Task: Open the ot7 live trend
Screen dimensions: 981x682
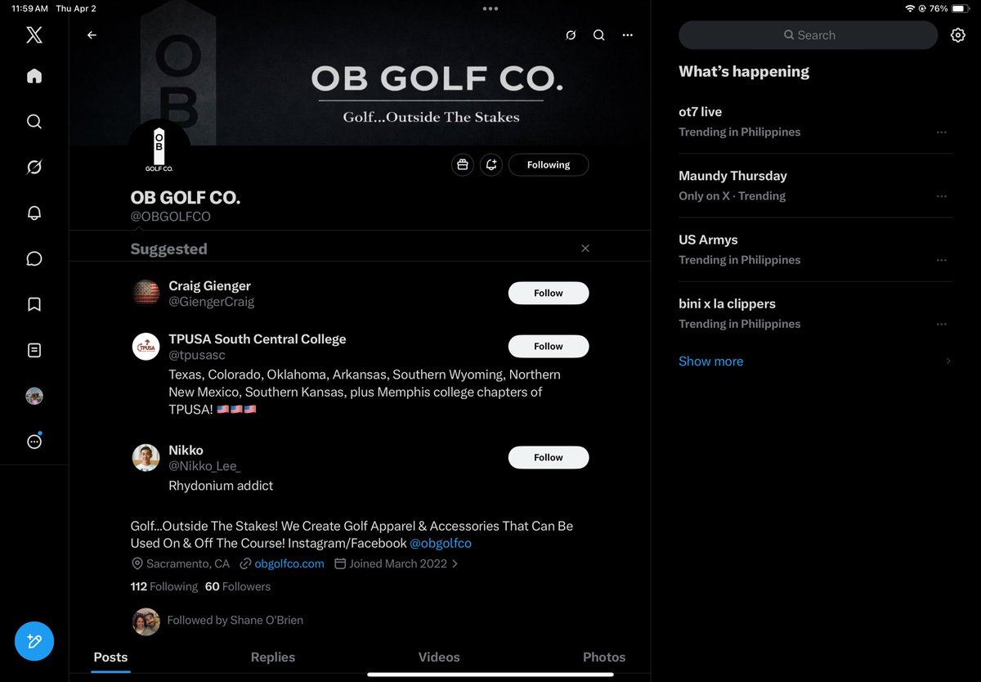Action: pyautogui.click(x=816, y=121)
